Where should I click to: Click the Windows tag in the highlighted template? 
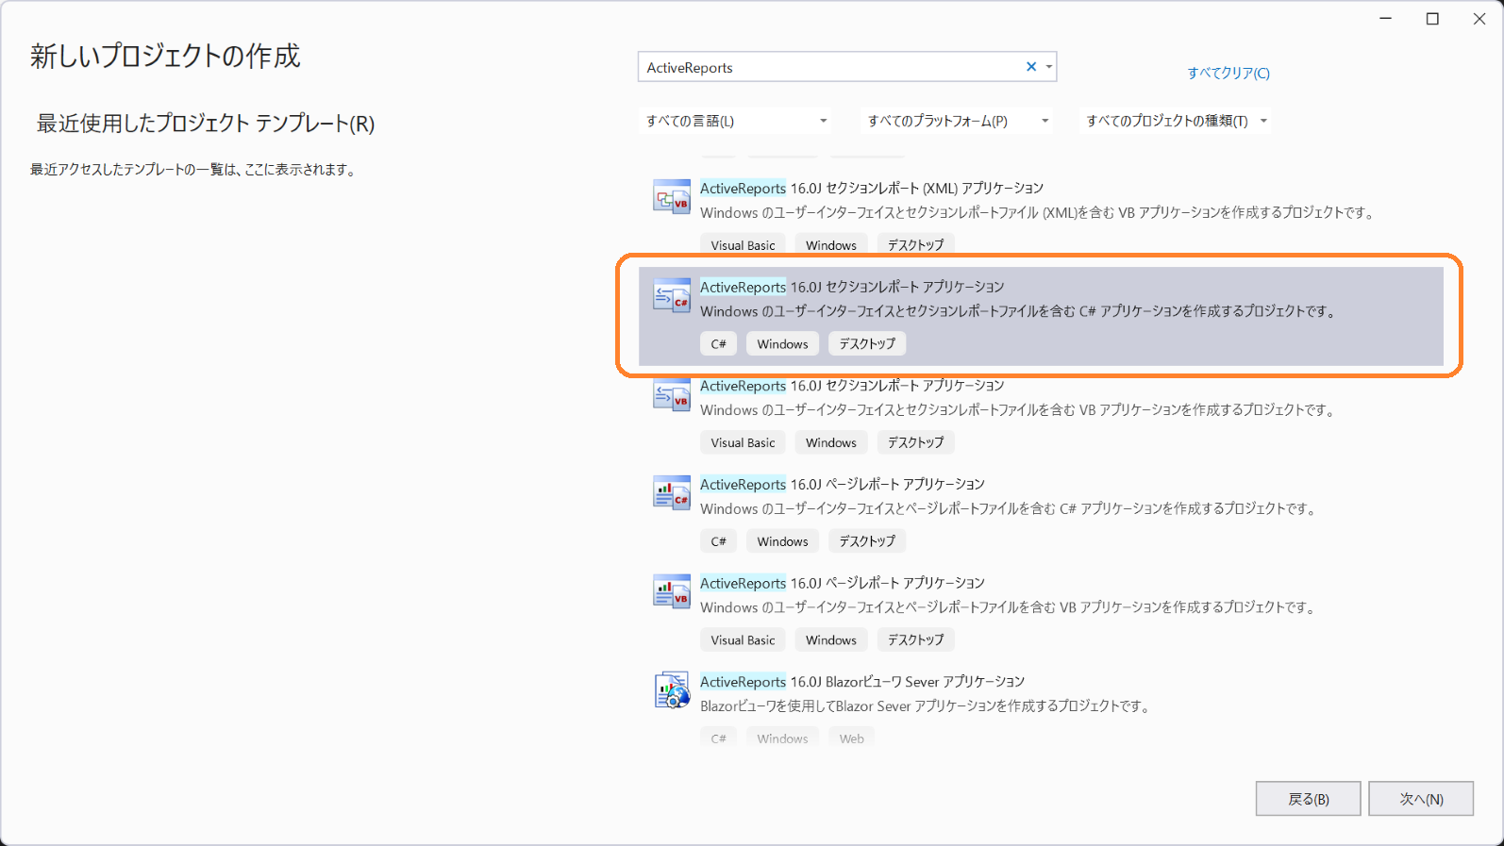click(x=782, y=344)
